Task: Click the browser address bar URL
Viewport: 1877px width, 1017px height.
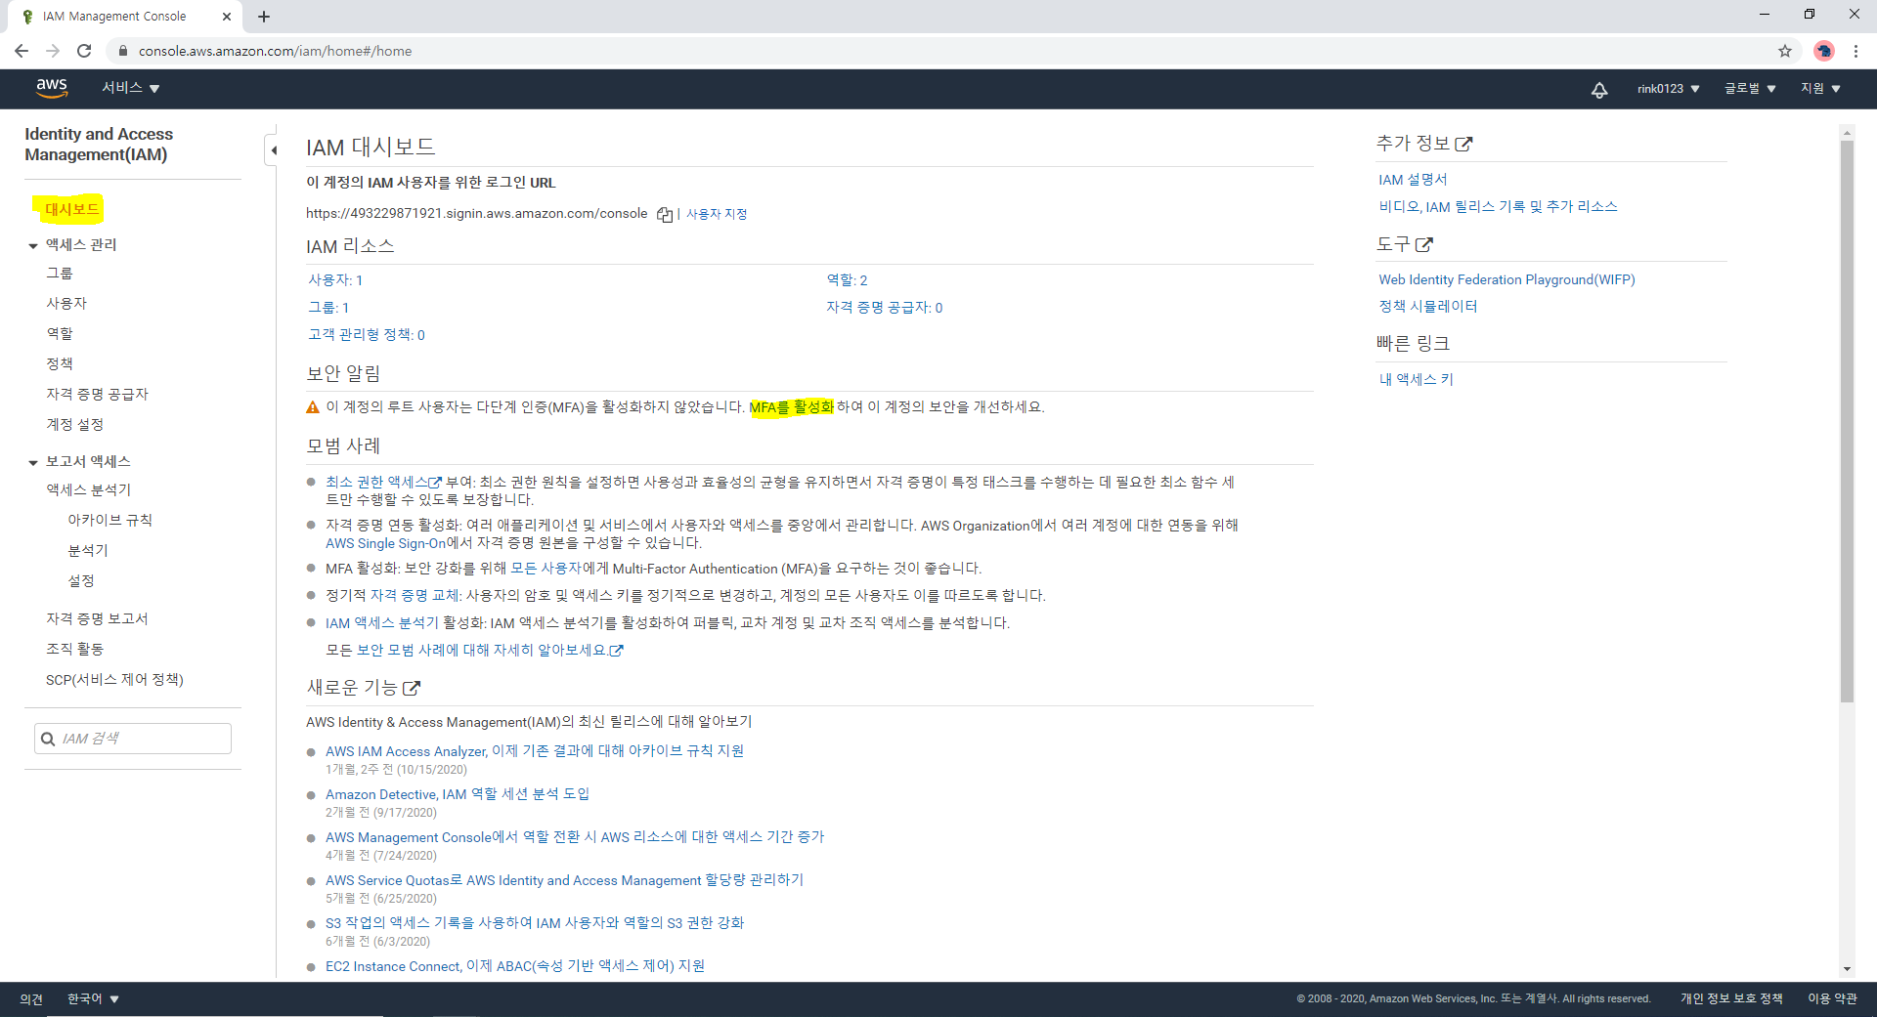Action: [x=275, y=51]
